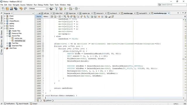Open dropdown arrow next to Run Project
The height and width of the screenshot is (105, 187).
68,8
